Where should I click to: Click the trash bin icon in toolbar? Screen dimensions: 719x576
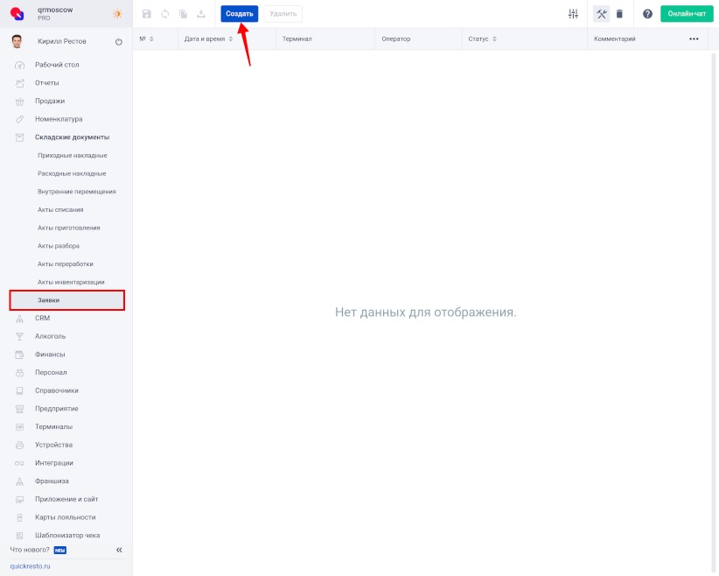(619, 14)
